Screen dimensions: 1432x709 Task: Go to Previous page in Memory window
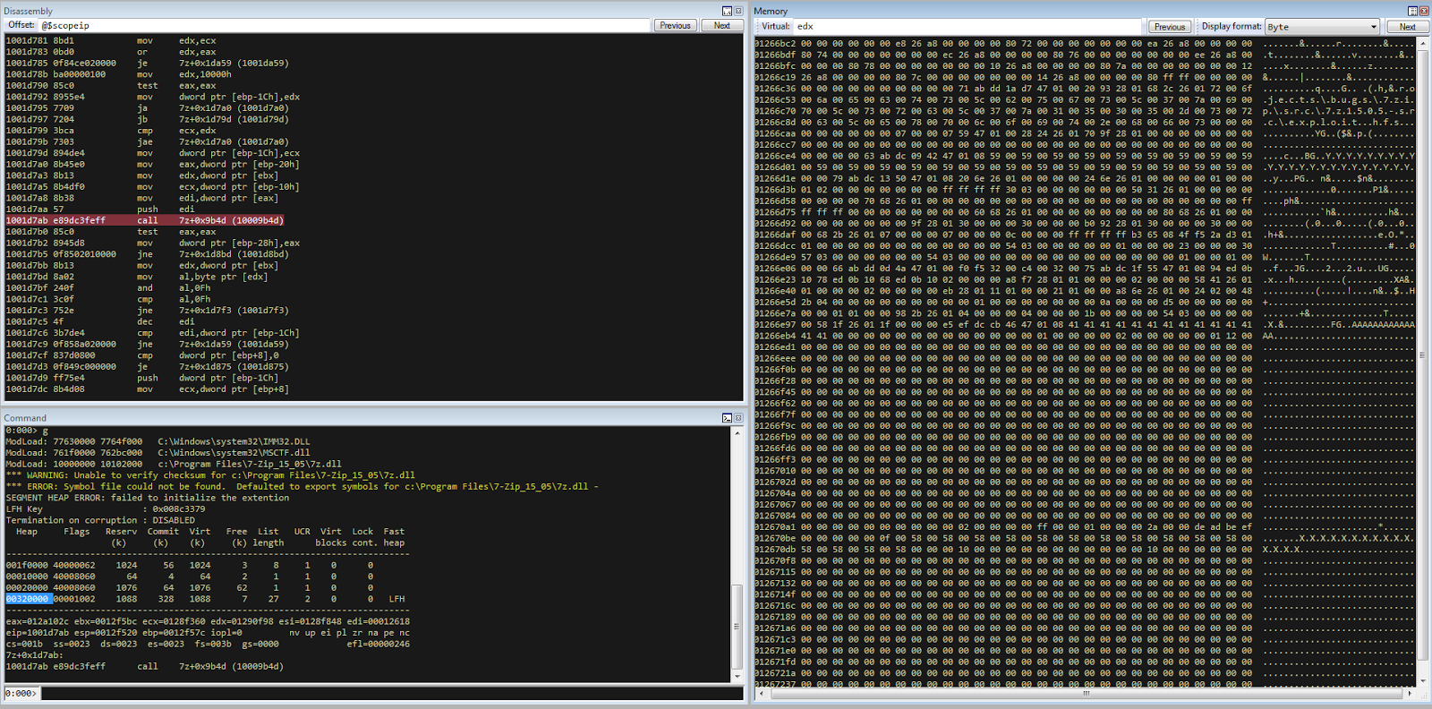[x=1169, y=27]
